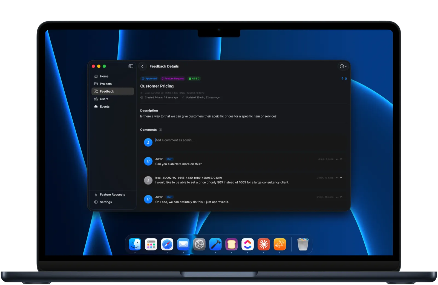Toggle the Feature Request tag badge
The image size is (438, 285).
(x=173, y=78)
